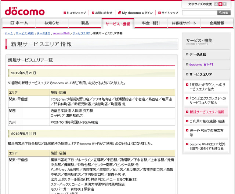Open sidebar 新規サービスエリア情報 link

207,112
